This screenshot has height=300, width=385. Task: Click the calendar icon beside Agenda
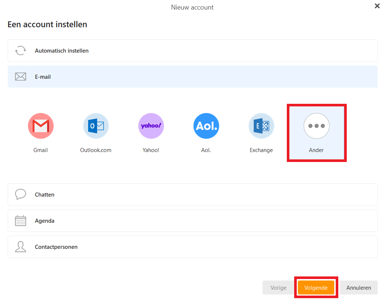[x=21, y=221]
